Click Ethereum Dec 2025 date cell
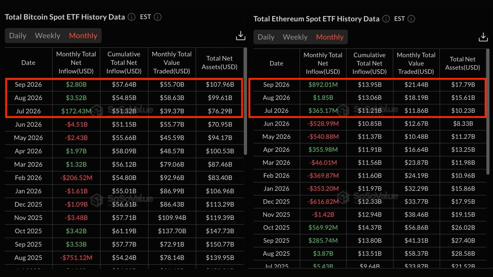The width and height of the screenshot is (493, 277). click(x=276, y=202)
